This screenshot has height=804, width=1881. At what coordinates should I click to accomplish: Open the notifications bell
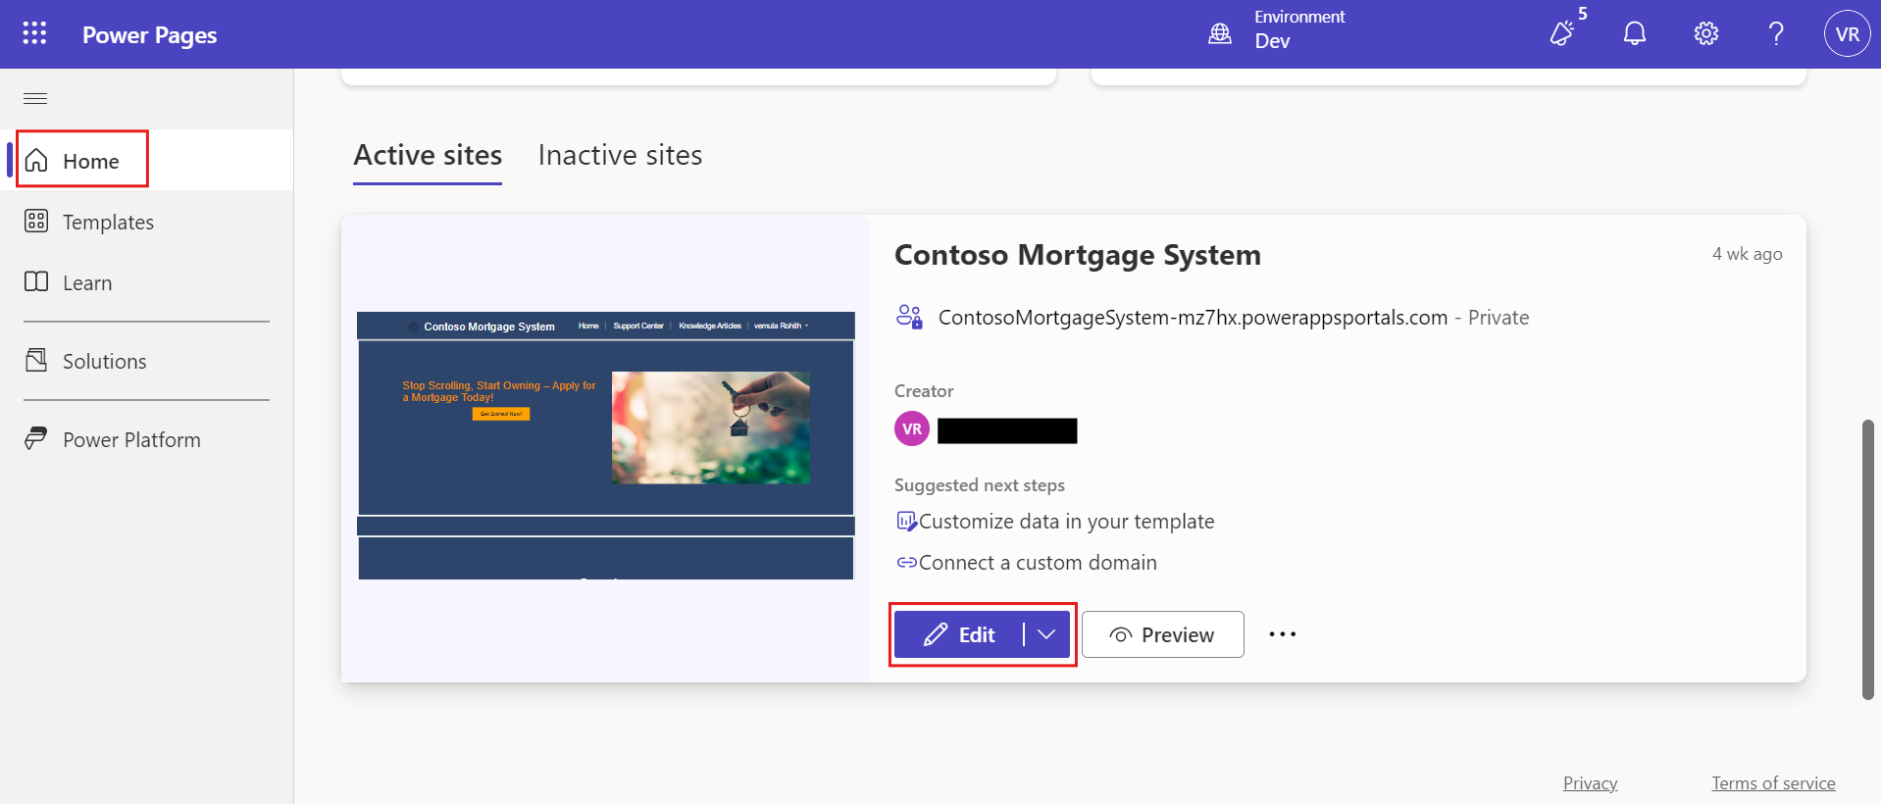[x=1634, y=33]
